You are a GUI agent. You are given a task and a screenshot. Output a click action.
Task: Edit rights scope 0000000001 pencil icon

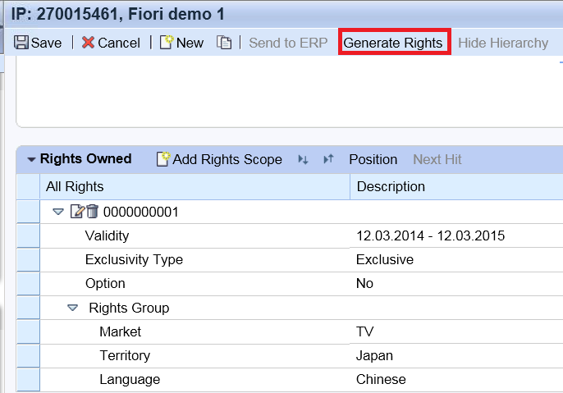tap(77, 212)
